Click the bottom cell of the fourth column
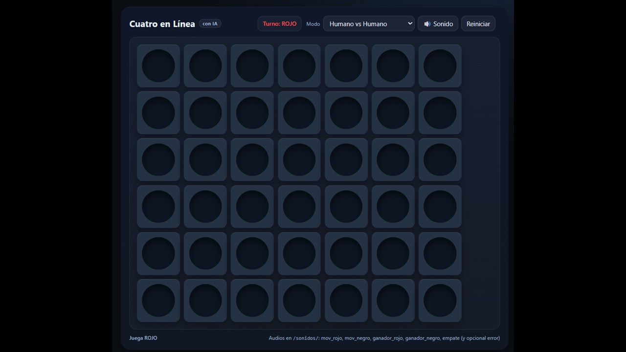 click(299, 300)
